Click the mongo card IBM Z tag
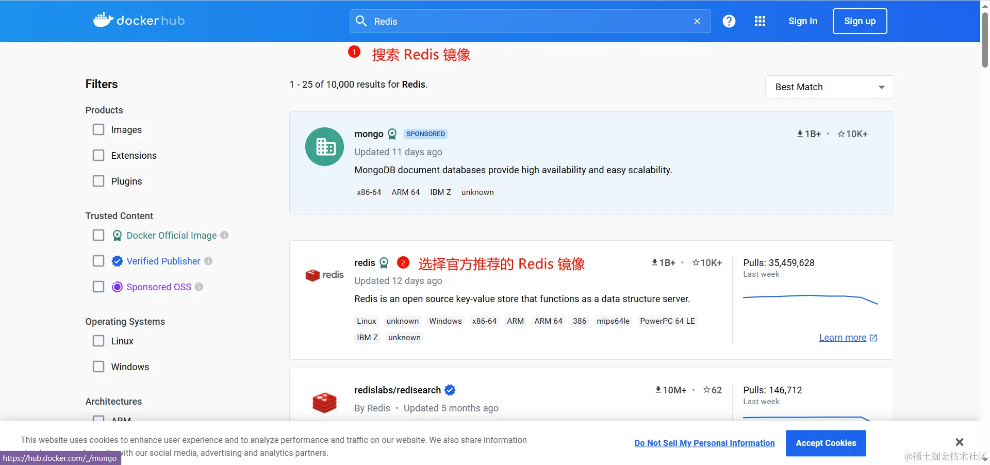 click(440, 192)
